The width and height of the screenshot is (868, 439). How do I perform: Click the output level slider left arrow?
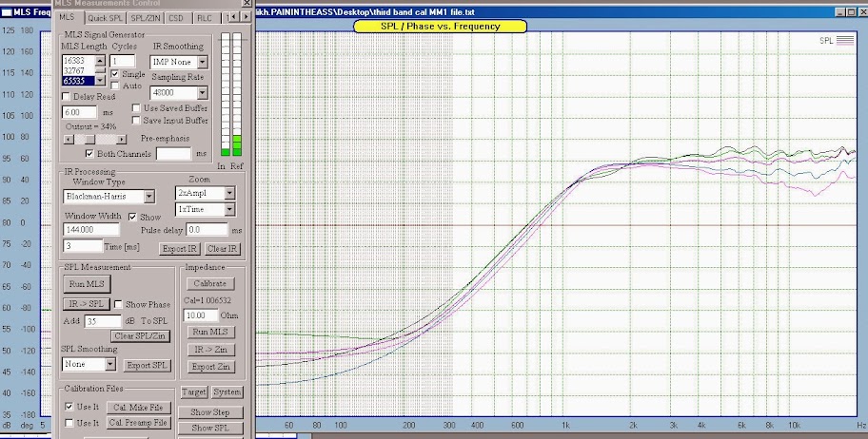(x=68, y=139)
